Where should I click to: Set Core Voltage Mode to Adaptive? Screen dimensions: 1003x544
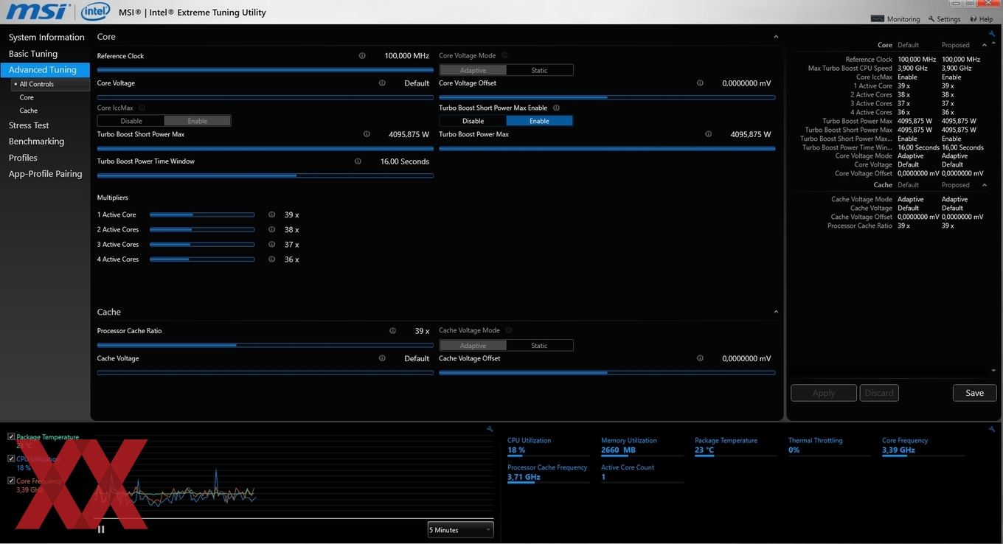[x=473, y=70]
